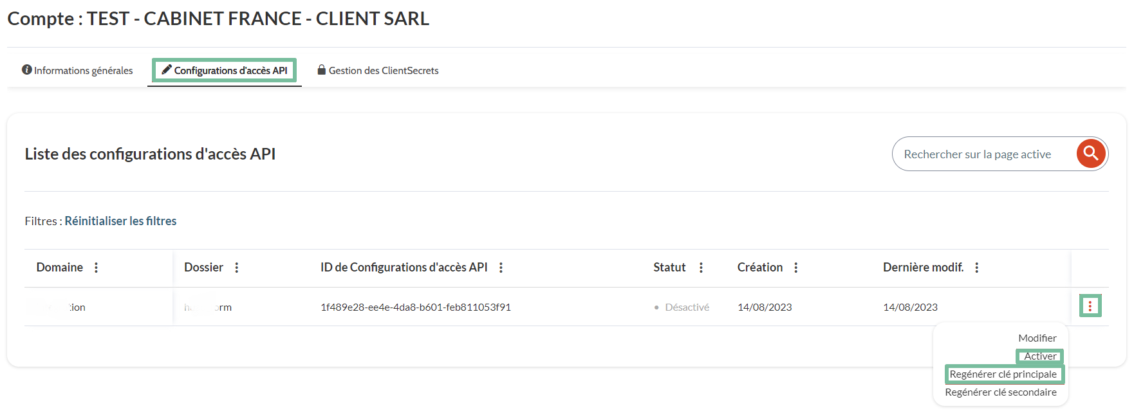Open Gestion des ClientSecrets tab

(x=378, y=70)
